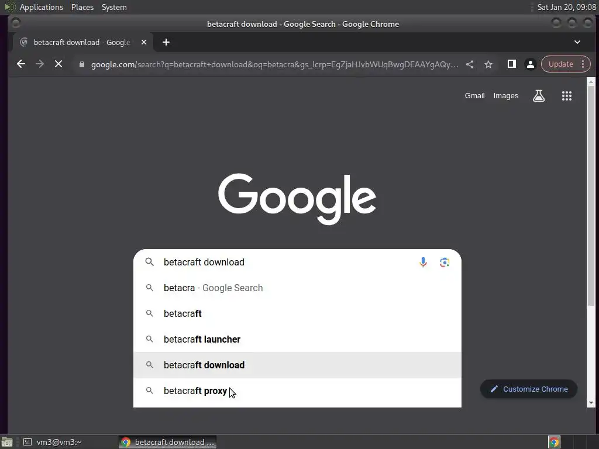Open Chrome's three-dot menu
The image size is (599, 449).
tap(583, 64)
